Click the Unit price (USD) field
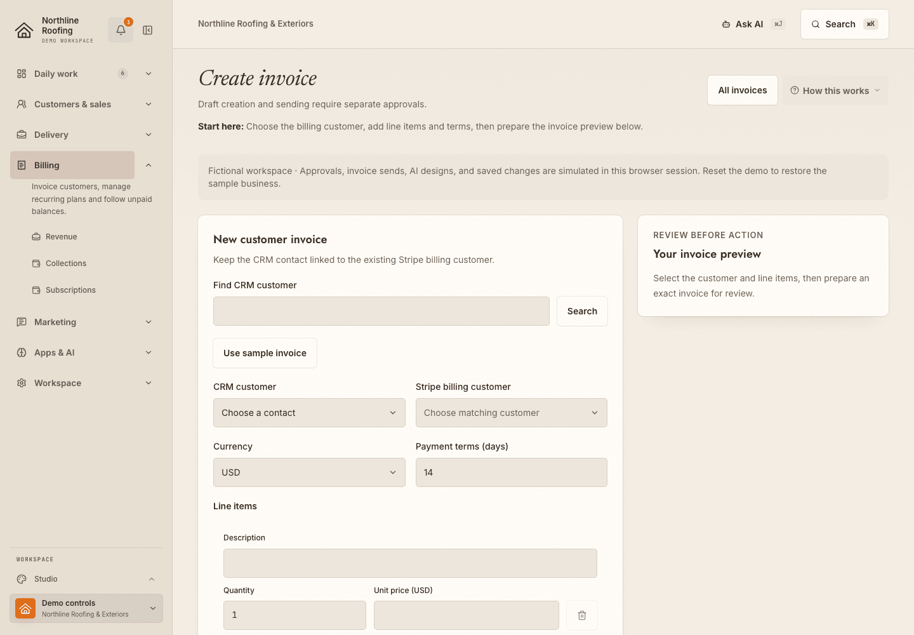 467,615
